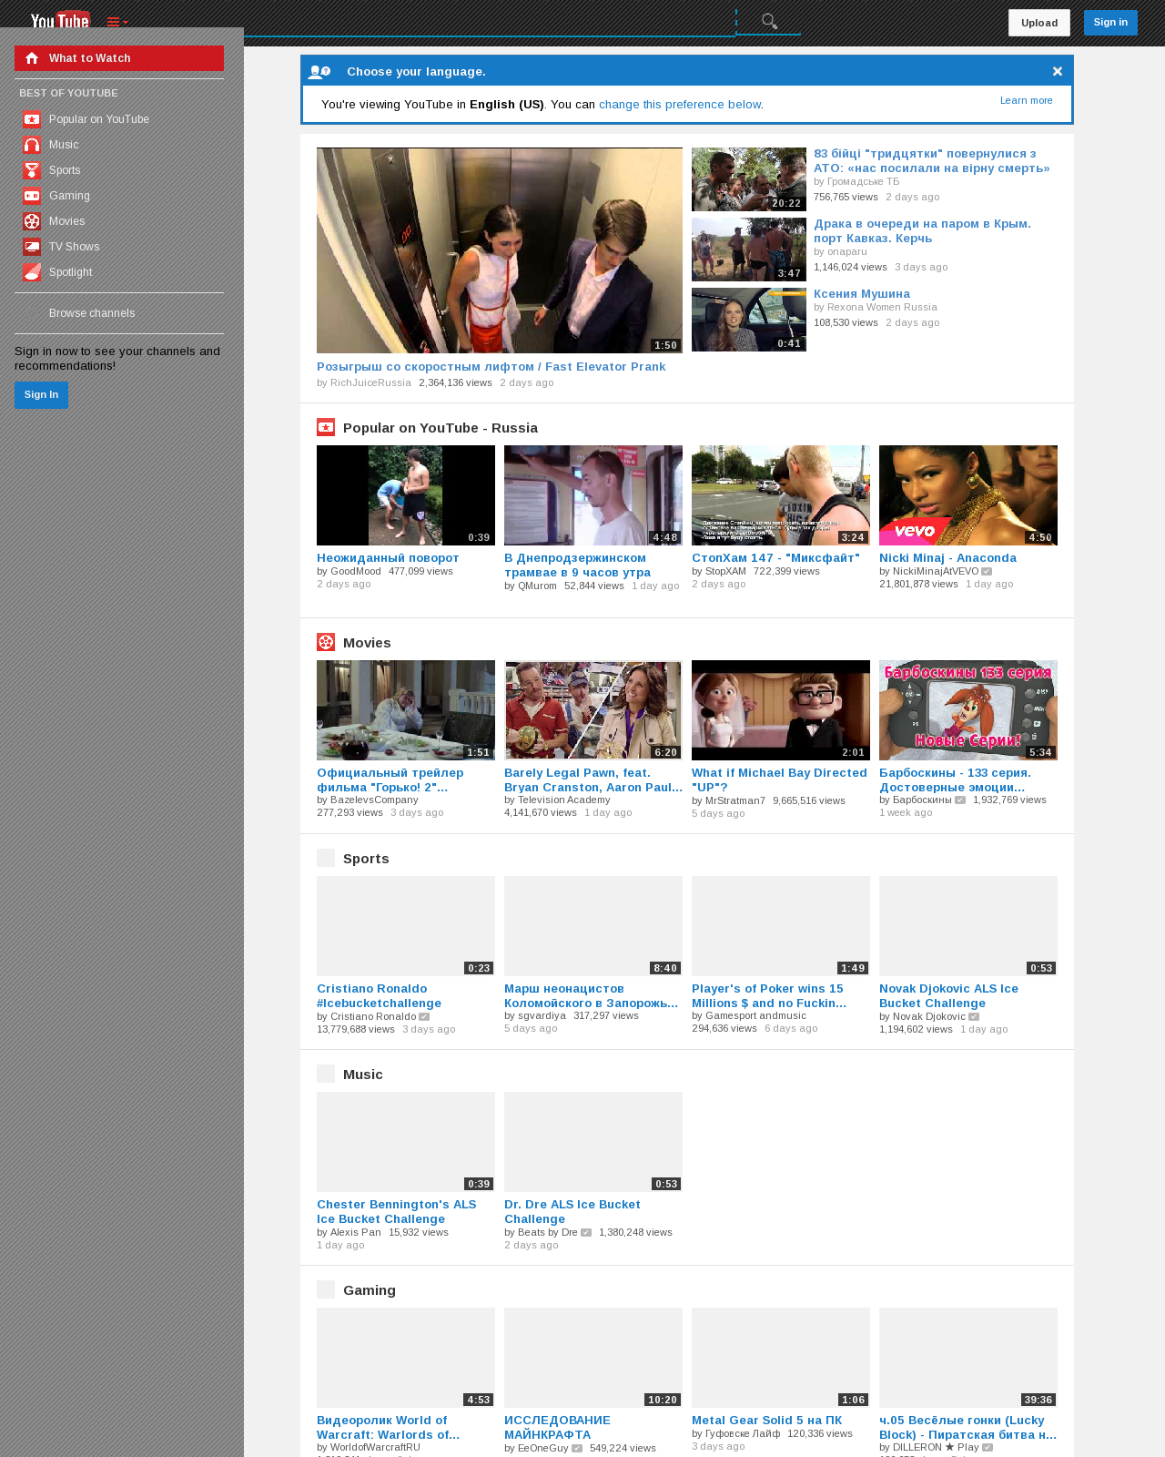
Task: Open Popular on YouTube - Russia heading
Action: tap(441, 428)
